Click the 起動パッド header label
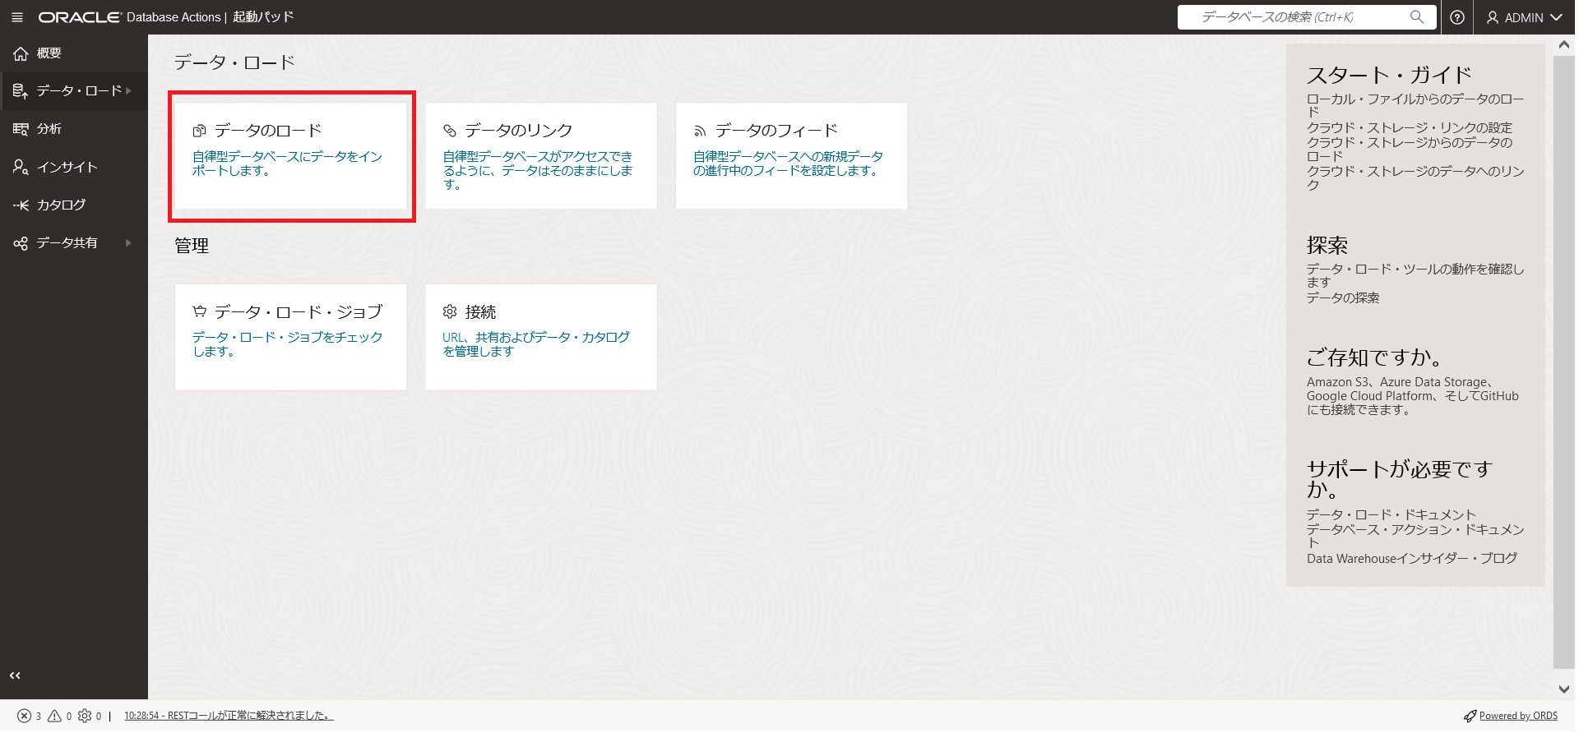This screenshot has width=1579, height=733. pyautogui.click(x=263, y=17)
